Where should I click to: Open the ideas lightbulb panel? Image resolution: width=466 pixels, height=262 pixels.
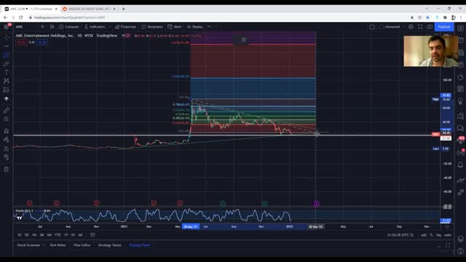[460, 101]
